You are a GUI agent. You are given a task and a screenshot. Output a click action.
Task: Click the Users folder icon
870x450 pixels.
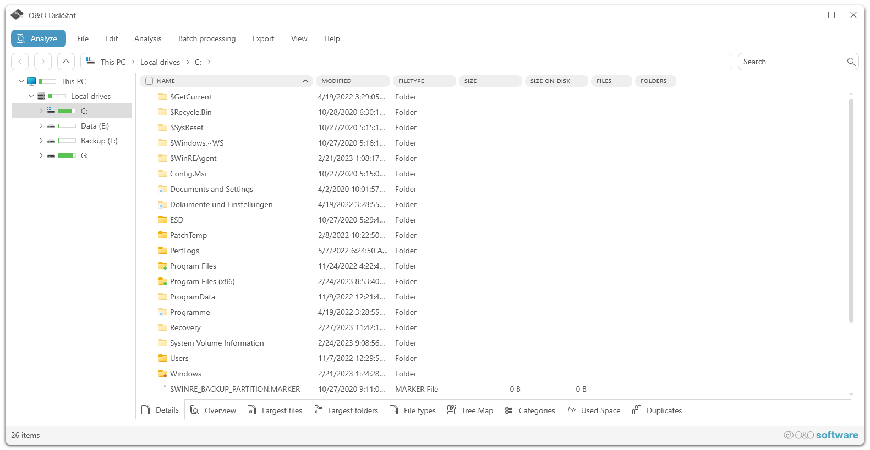[163, 358]
